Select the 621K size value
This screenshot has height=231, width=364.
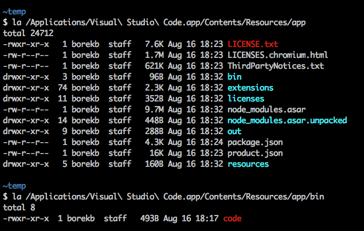click(x=154, y=66)
